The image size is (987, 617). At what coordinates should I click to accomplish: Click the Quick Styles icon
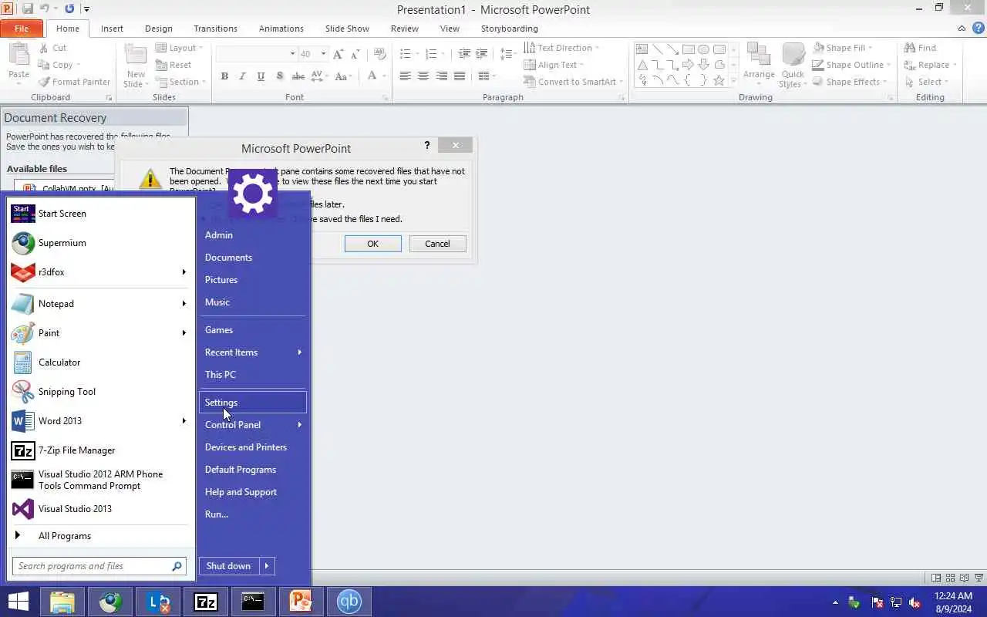click(x=793, y=56)
